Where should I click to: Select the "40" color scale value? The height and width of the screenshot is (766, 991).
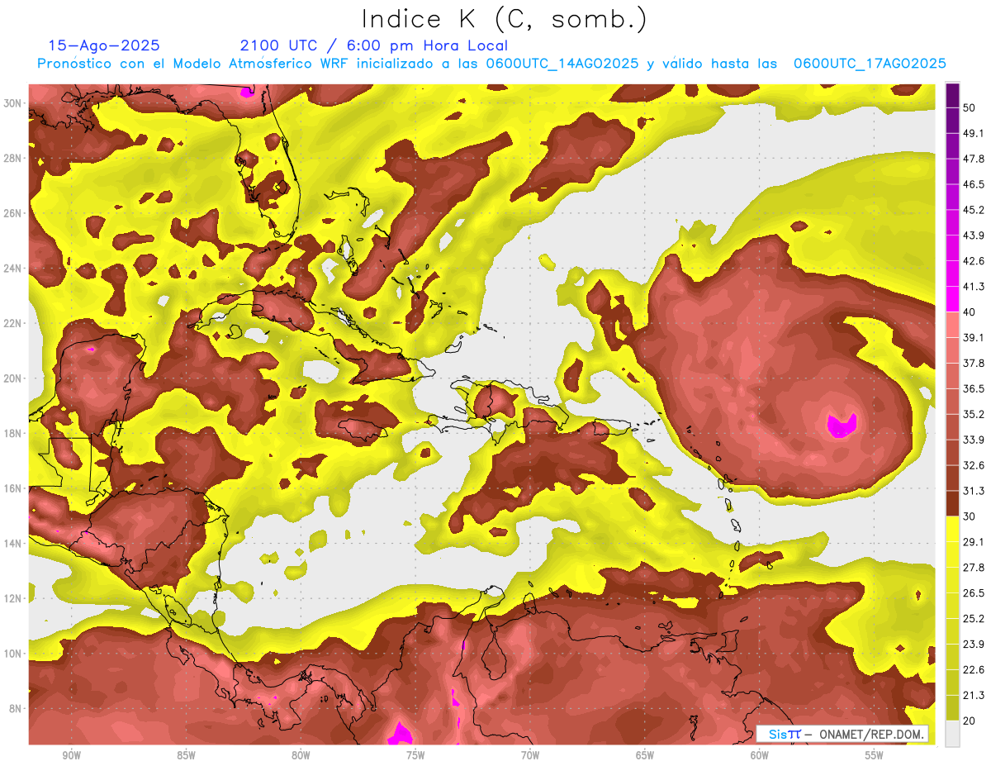coord(969,312)
